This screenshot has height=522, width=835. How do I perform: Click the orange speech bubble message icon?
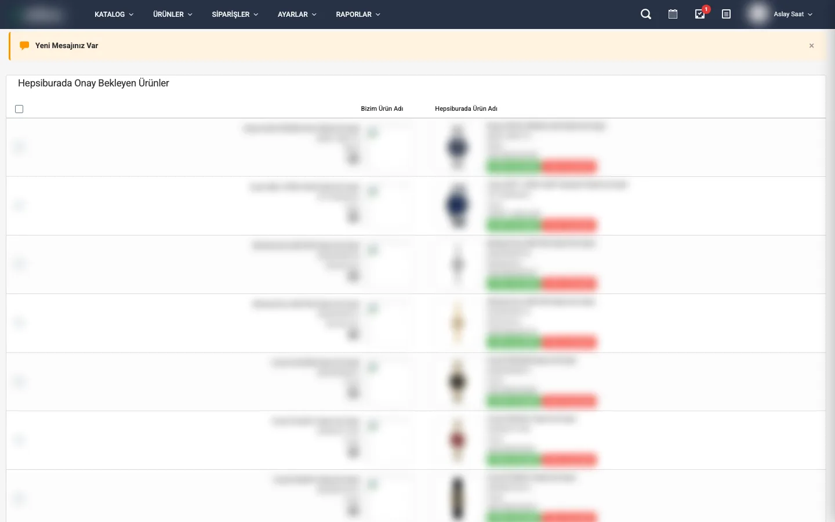click(x=24, y=46)
